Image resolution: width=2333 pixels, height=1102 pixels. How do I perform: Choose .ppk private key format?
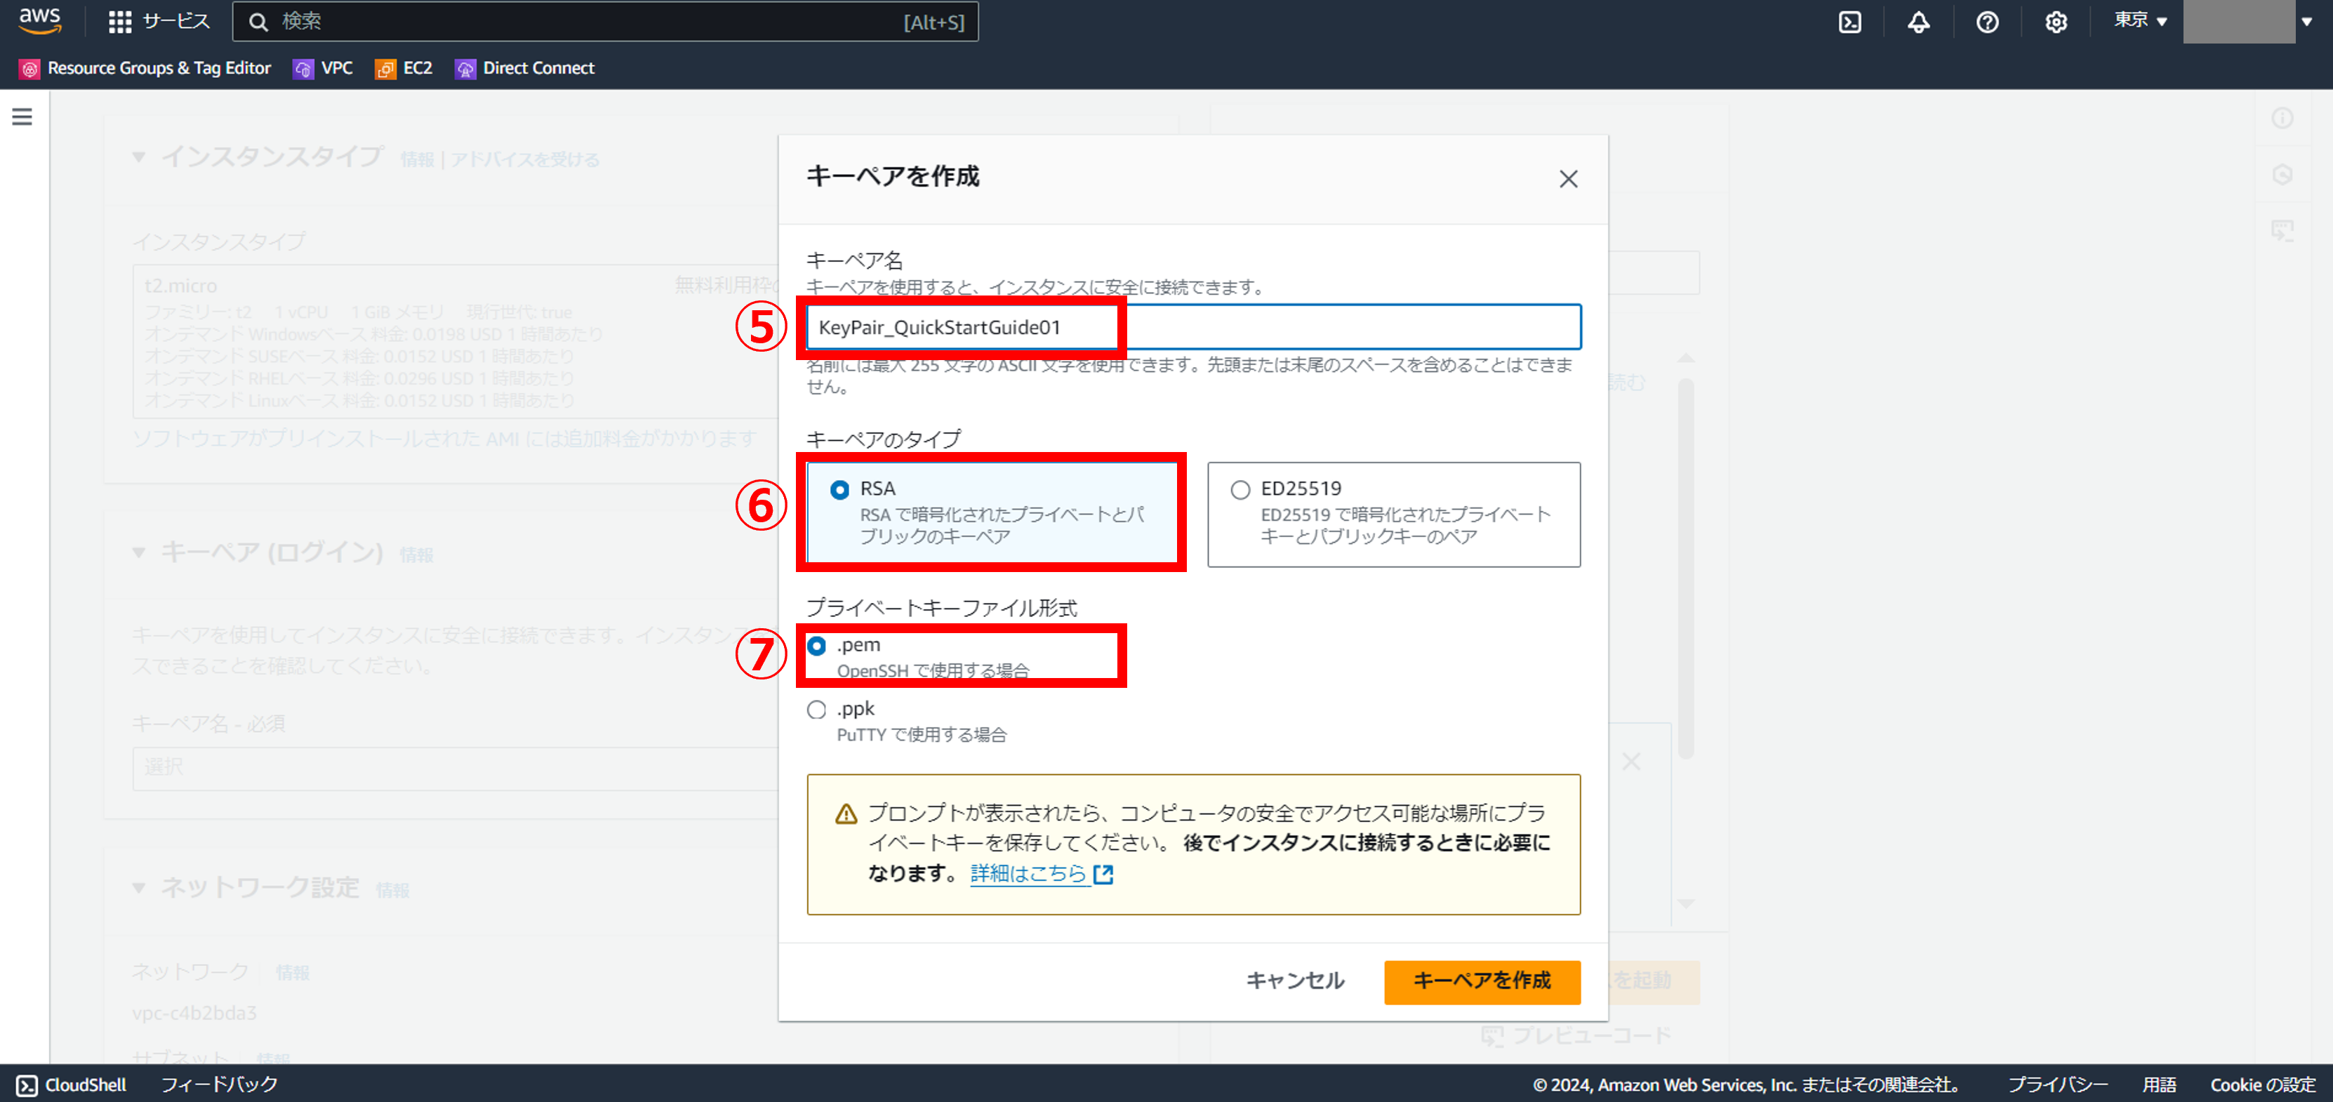click(x=816, y=709)
